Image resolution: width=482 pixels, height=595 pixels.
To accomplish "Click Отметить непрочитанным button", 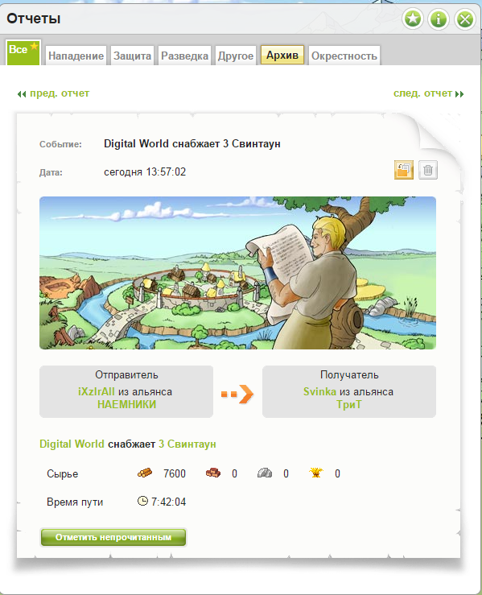I will click(113, 537).
